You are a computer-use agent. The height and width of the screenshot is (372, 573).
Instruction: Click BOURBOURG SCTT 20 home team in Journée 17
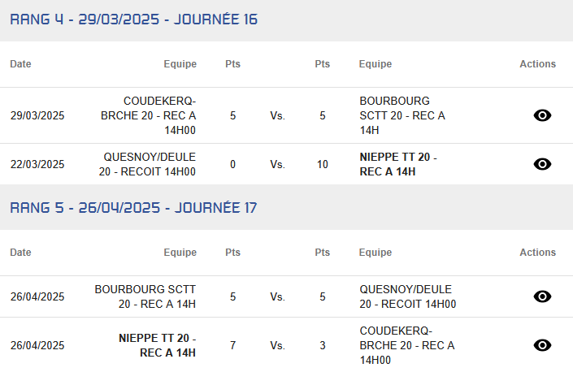tap(145, 296)
